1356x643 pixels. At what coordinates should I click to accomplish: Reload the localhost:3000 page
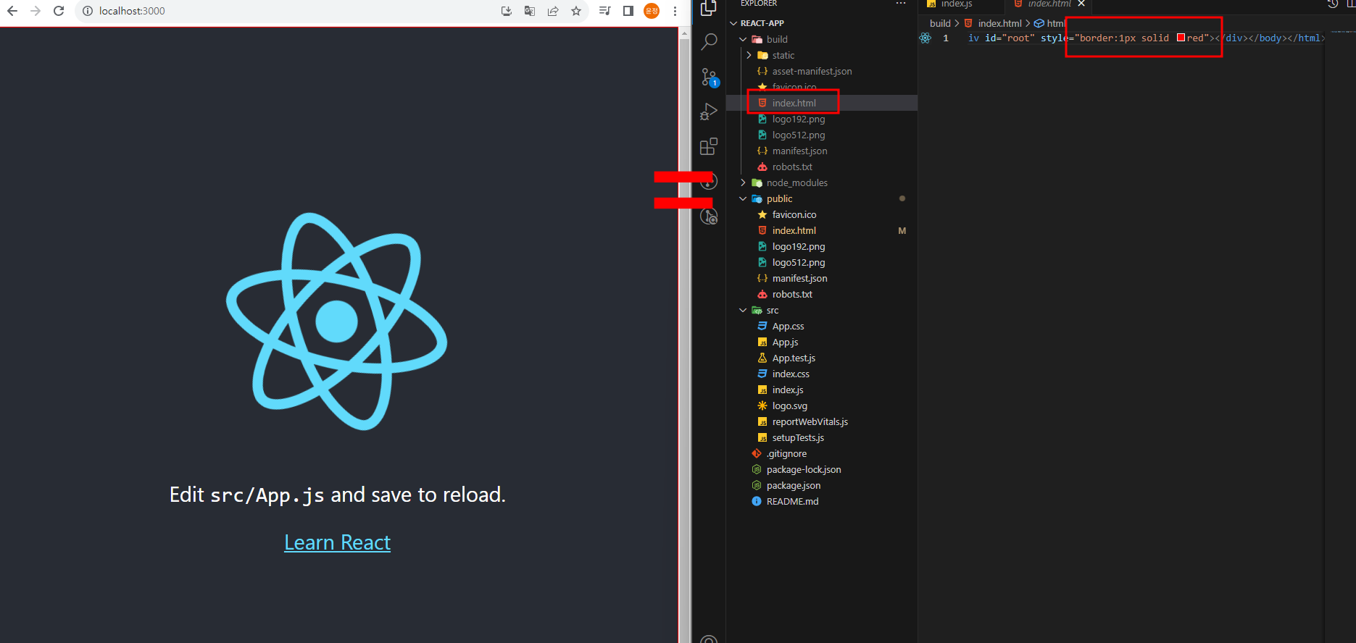pyautogui.click(x=59, y=11)
